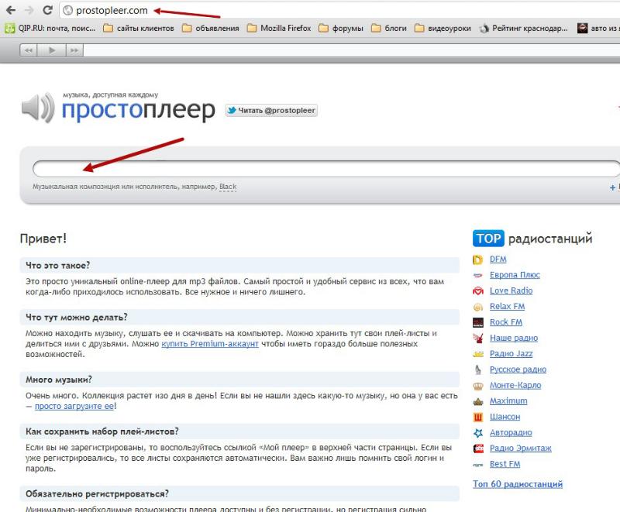Click the Maximum station icon

478,402
